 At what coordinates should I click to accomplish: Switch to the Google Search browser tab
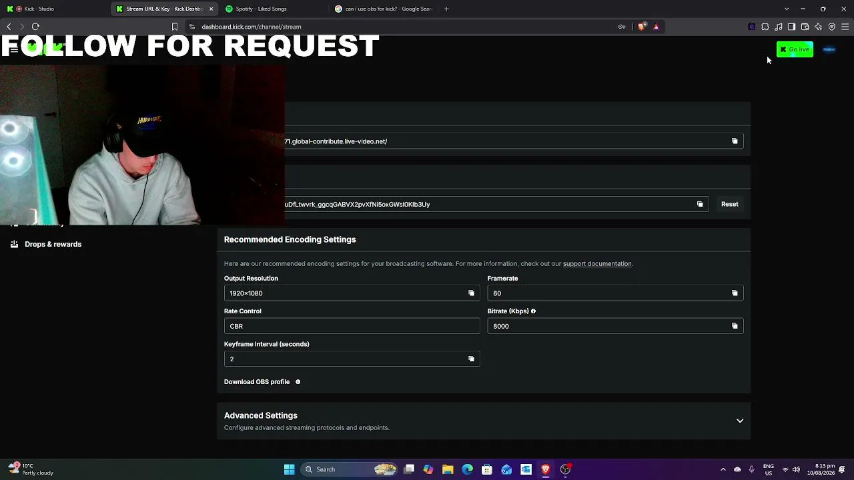pyautogui.click(x=384, y=9)
